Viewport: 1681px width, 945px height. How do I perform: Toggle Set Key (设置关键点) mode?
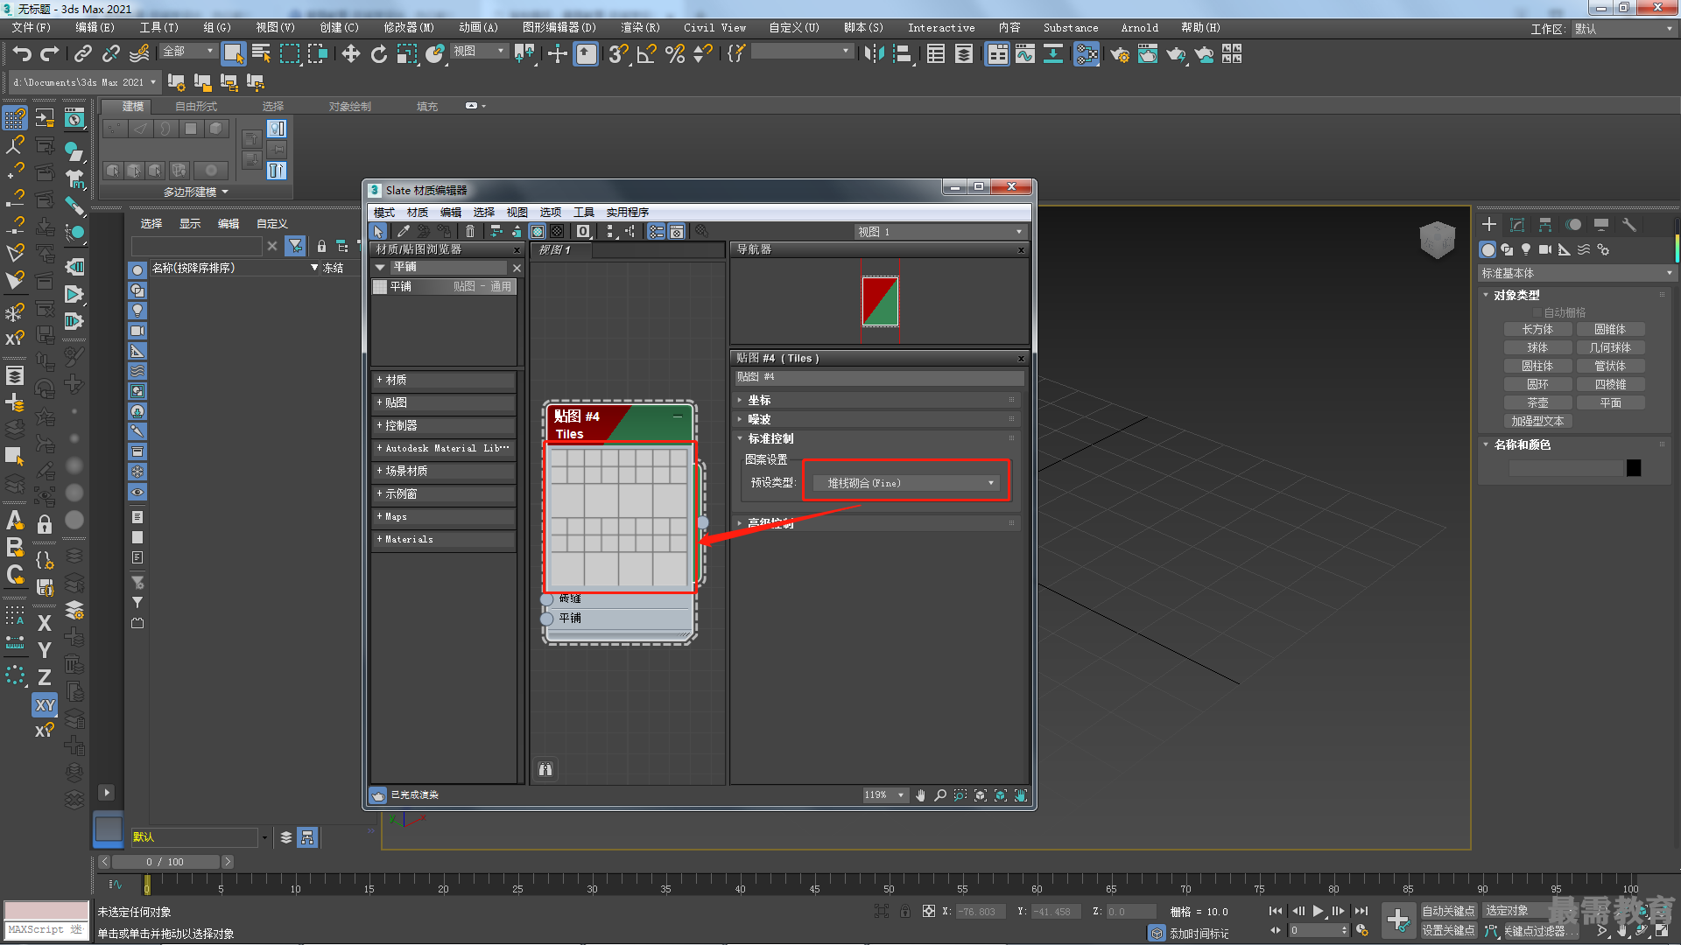(x=1448, y=930)
